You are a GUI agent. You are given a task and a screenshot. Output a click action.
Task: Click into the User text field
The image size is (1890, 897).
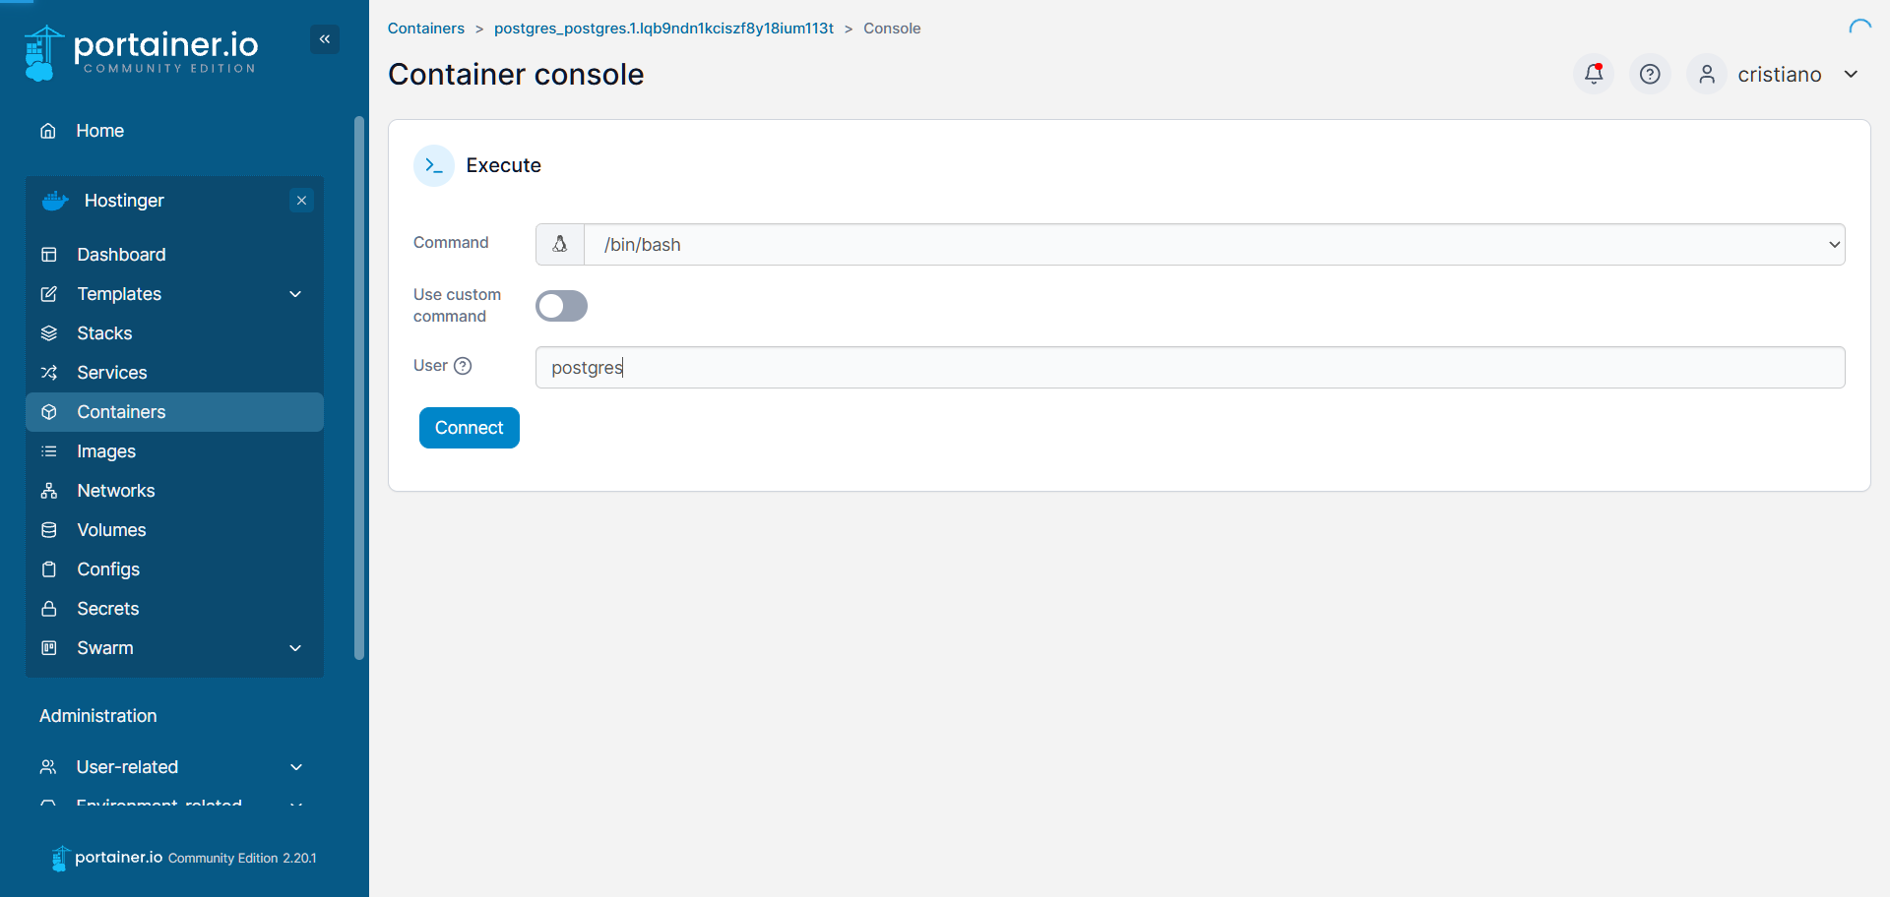pos(1189,367)
